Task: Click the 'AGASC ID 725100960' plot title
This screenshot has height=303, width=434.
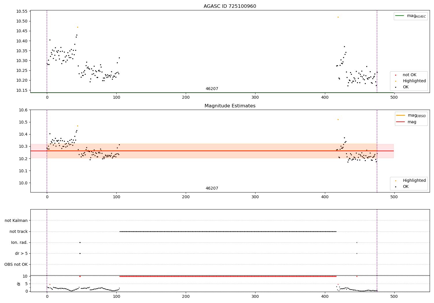Action: click(x=230, y=6)
